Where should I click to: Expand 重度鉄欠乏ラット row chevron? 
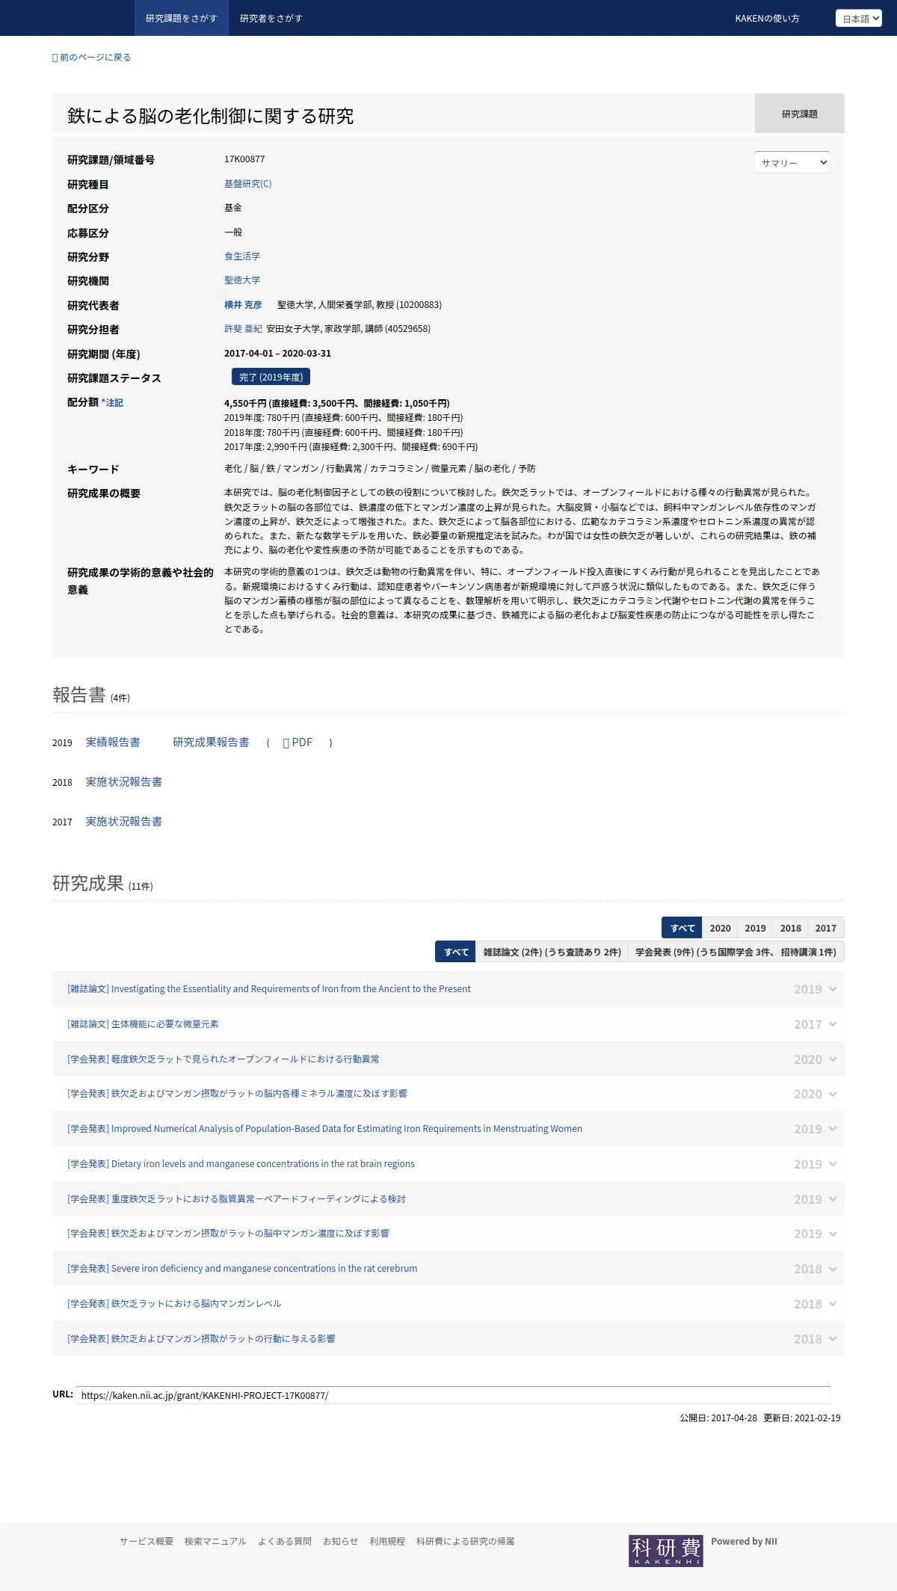coord(833,1199)
